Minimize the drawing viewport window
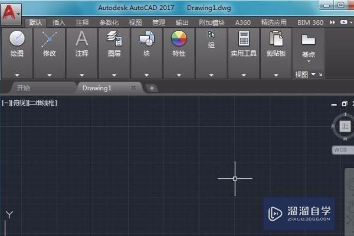354x236 pixels. (334, 104)
